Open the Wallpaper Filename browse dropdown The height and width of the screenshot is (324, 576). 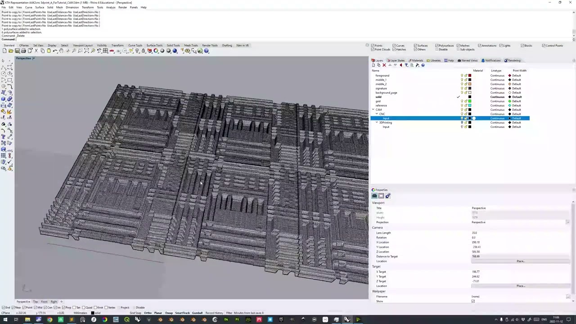[x=567, y=297]
